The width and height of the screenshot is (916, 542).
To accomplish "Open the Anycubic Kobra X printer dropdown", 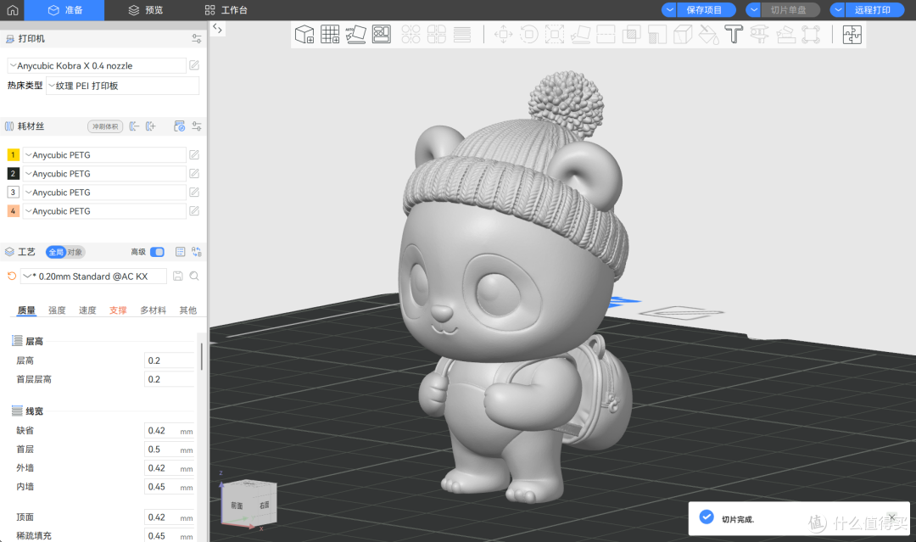I will pos(97,65).
